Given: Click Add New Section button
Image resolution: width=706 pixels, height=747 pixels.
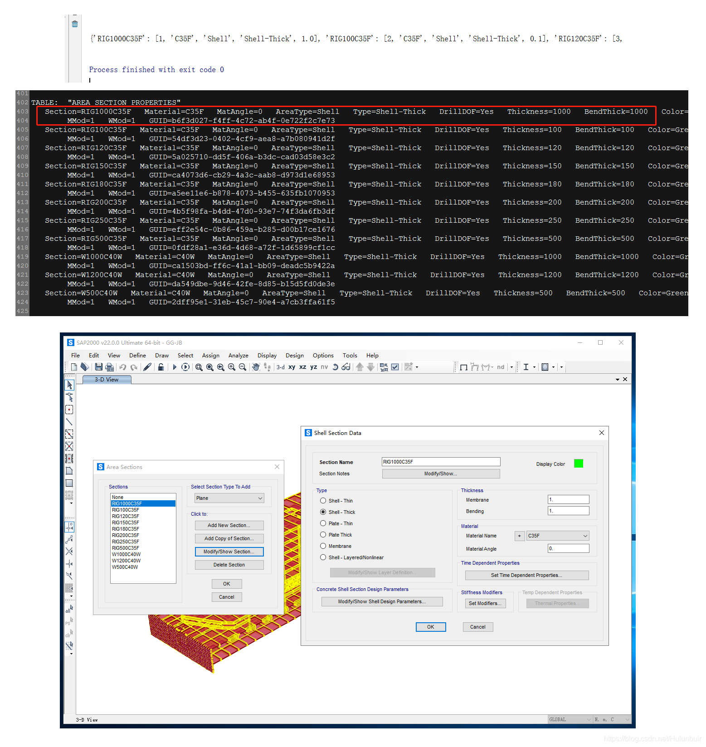Looking at the screenshot, I should [x=229, y=525].
